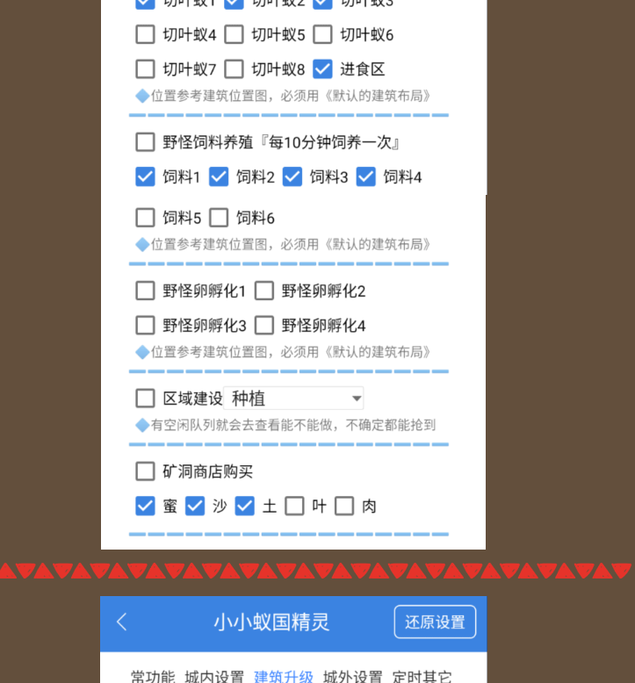Switch to the 城内设置 tab
Screen dimensions: 635x683
214,677
